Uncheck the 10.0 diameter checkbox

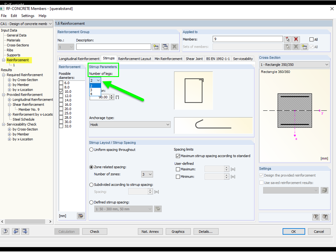(61, 92)
